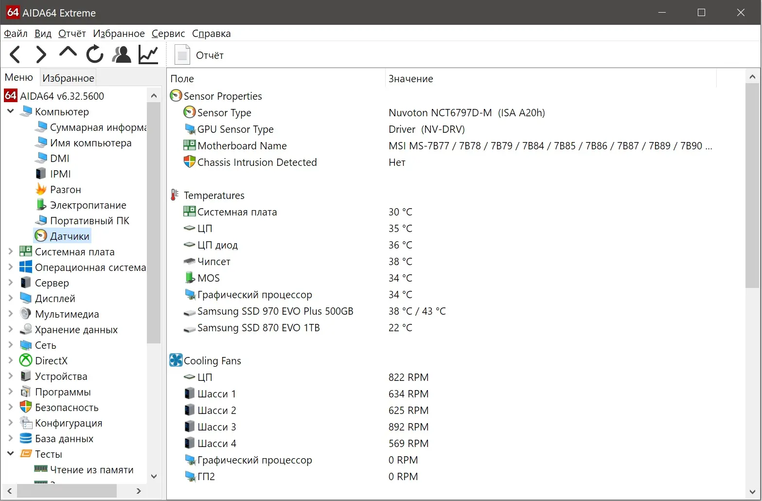Click the Датчики gauge icon
The height and width of the screenshot is (501, 762).
(x=41, y=236)
